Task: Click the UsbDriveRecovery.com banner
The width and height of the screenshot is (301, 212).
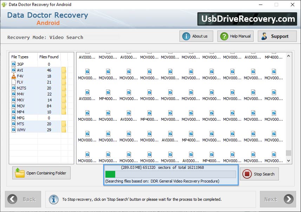Action: 247,19
